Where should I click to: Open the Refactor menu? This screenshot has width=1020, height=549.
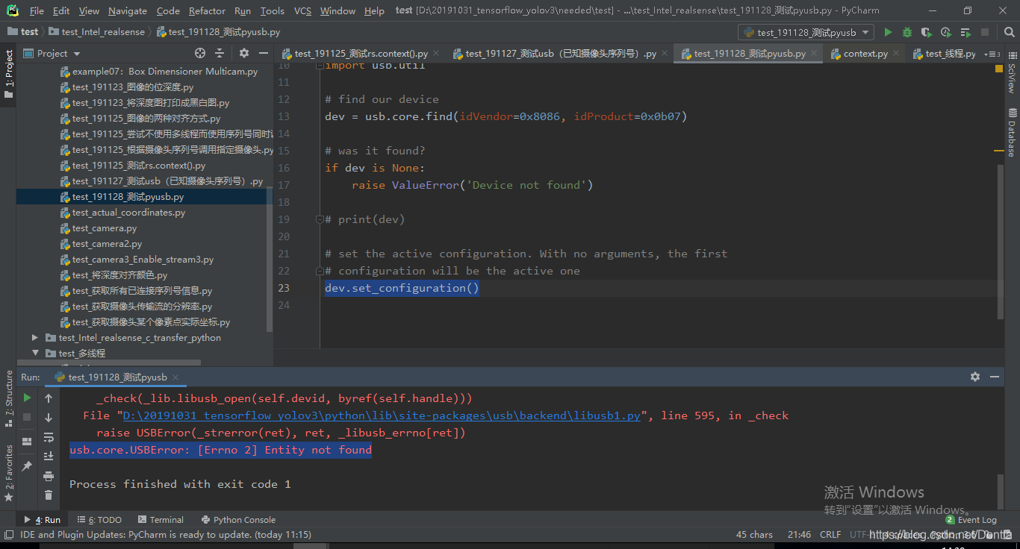pos(207,10)
